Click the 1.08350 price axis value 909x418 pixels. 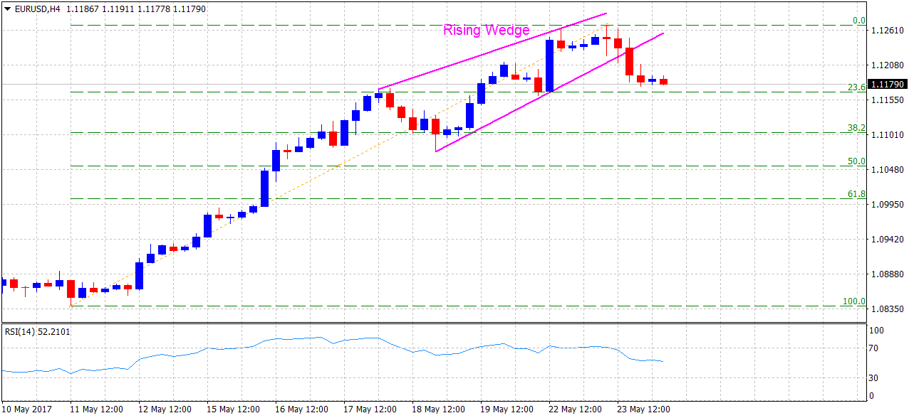pyautogui.click(x=888, y=309)
